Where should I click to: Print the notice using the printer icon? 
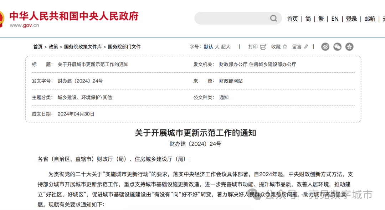tap(263, 46)
